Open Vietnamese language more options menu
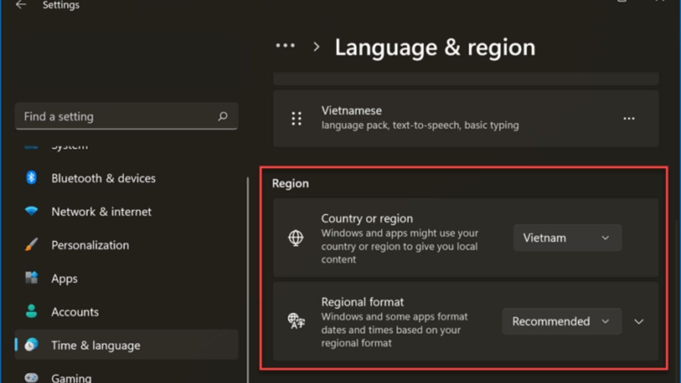The image size is (681, 383). tap(629, 119)
